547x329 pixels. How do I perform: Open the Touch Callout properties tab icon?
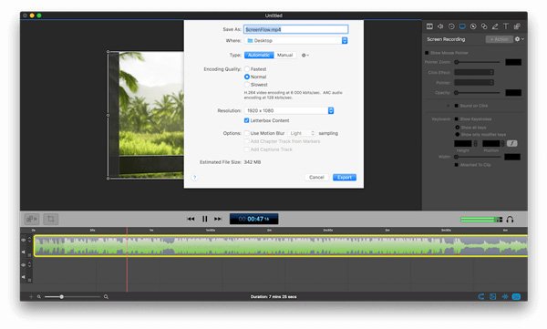tap(484, 26)
